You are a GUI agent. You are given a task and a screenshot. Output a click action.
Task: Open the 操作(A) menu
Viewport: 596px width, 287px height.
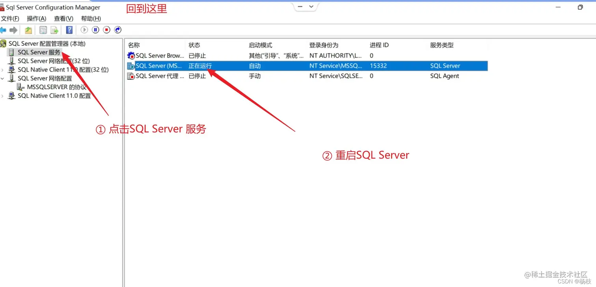36,18
